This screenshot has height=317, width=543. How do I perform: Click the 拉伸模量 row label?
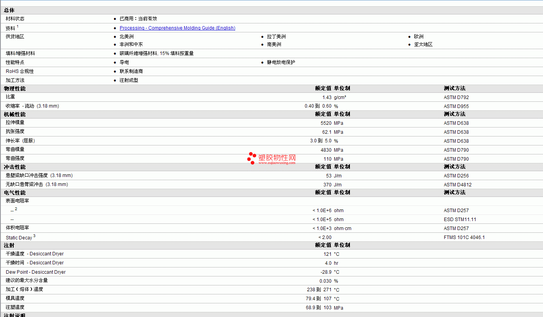pos(15,122)
